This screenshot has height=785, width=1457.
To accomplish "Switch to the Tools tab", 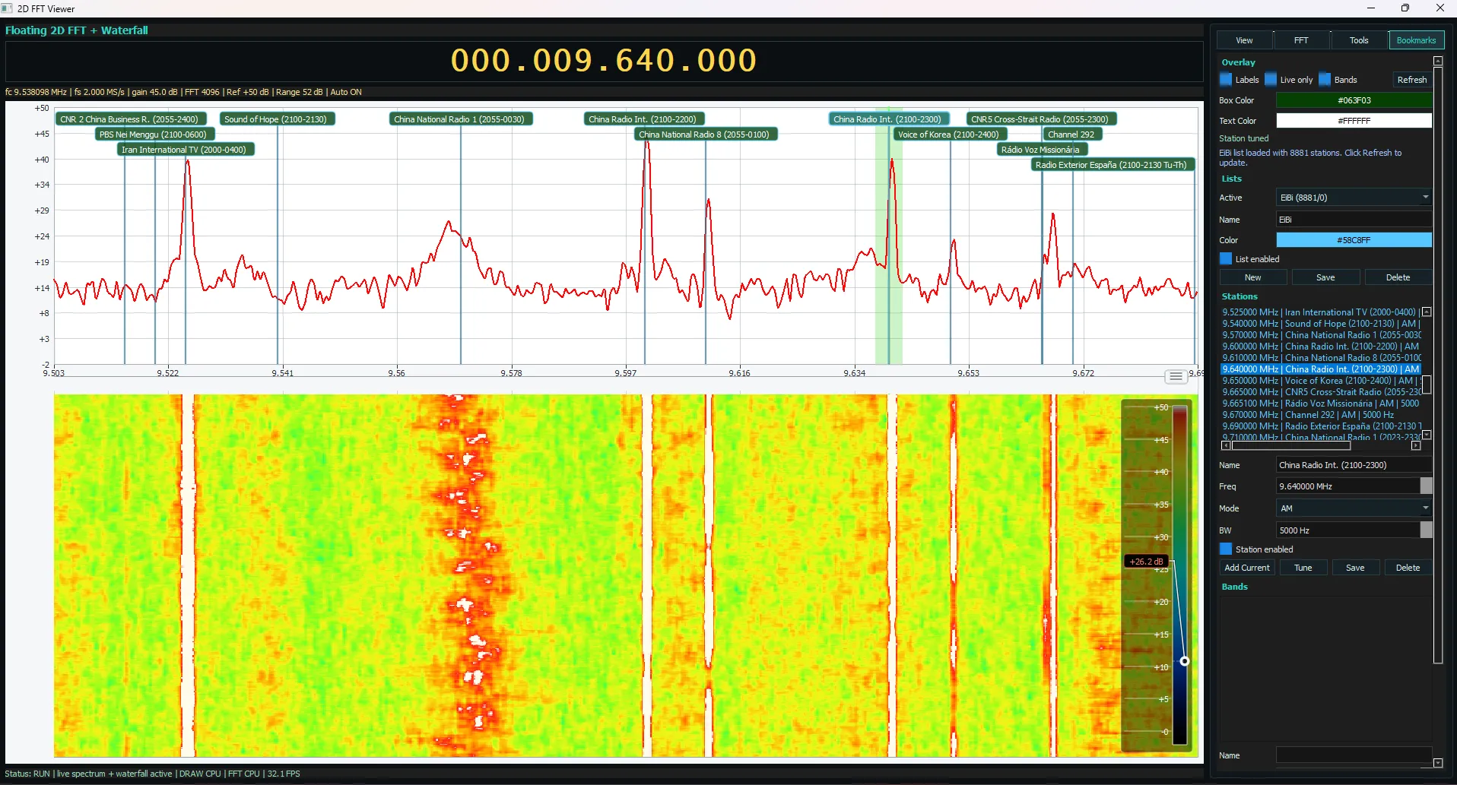I will 1359,40.
